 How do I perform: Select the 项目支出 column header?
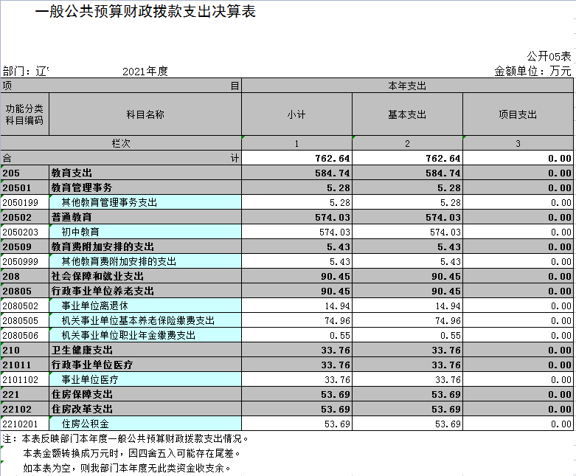[x=518, y=114]
